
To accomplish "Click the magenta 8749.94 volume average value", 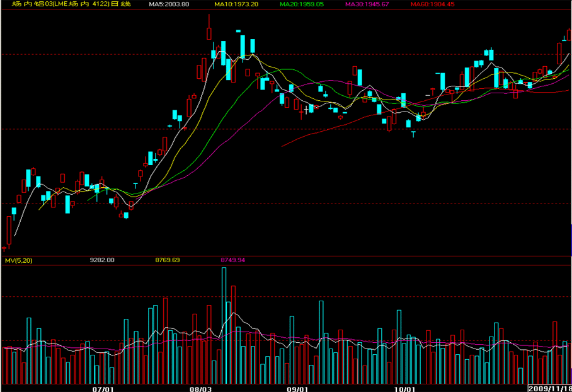I will pyautogui.click(x=232, y=260).
